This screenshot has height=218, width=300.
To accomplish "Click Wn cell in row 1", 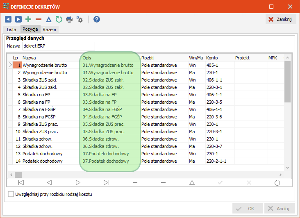I will pyautogui.click(x=197, y=65).
